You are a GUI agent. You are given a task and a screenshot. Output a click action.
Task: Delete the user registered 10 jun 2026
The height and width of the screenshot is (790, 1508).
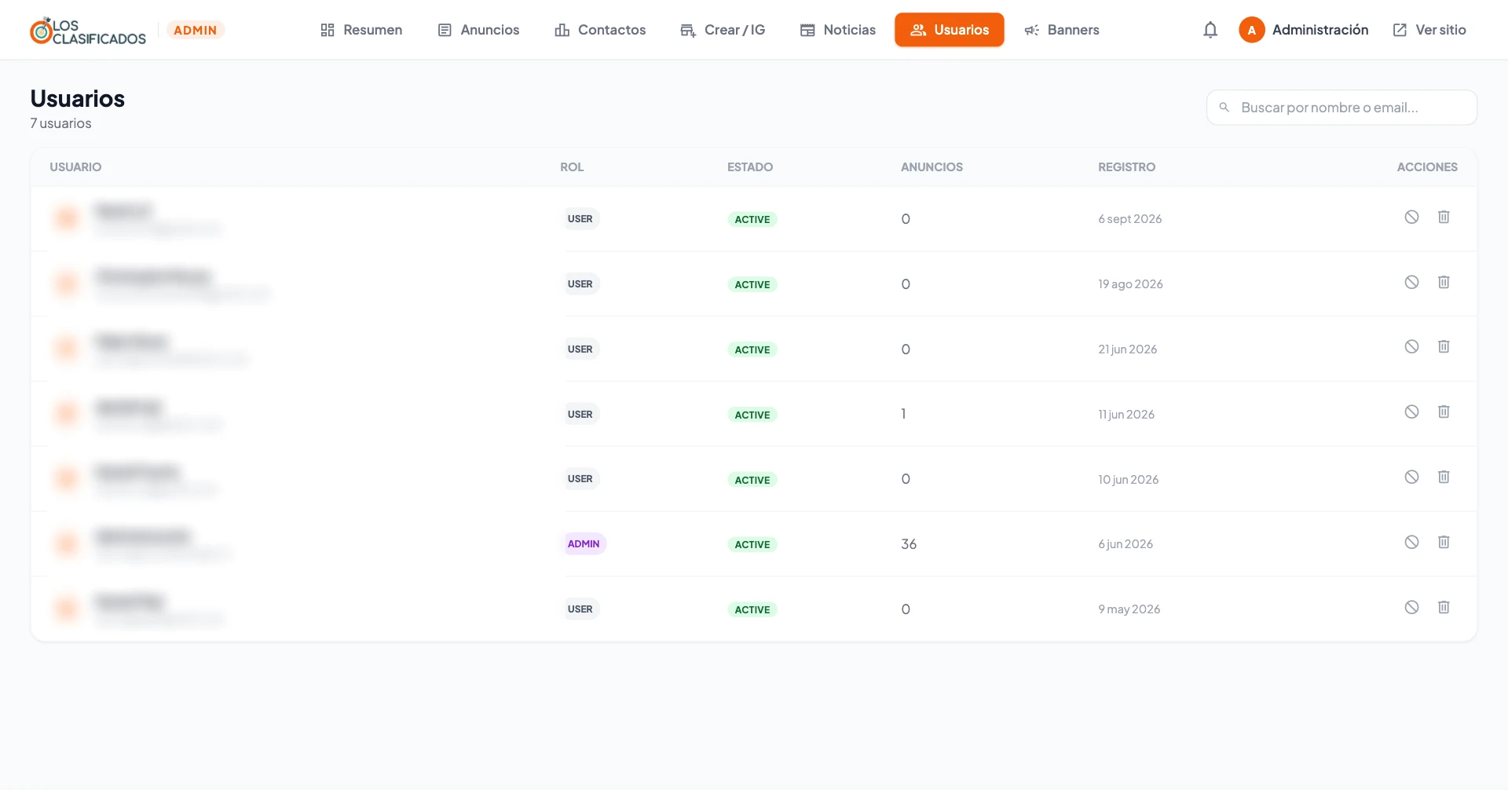[x=1444, y=477]
